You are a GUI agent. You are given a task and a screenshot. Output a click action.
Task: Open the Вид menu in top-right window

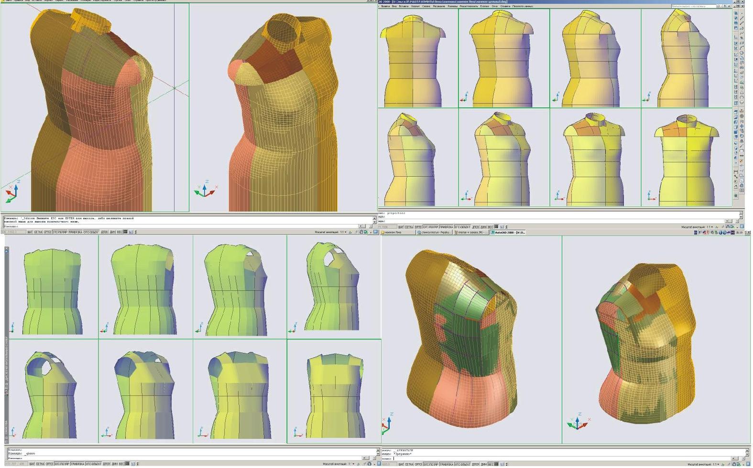point(394,6)
